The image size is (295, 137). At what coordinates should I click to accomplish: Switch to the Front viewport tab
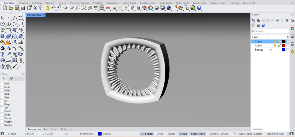[54, 129]
